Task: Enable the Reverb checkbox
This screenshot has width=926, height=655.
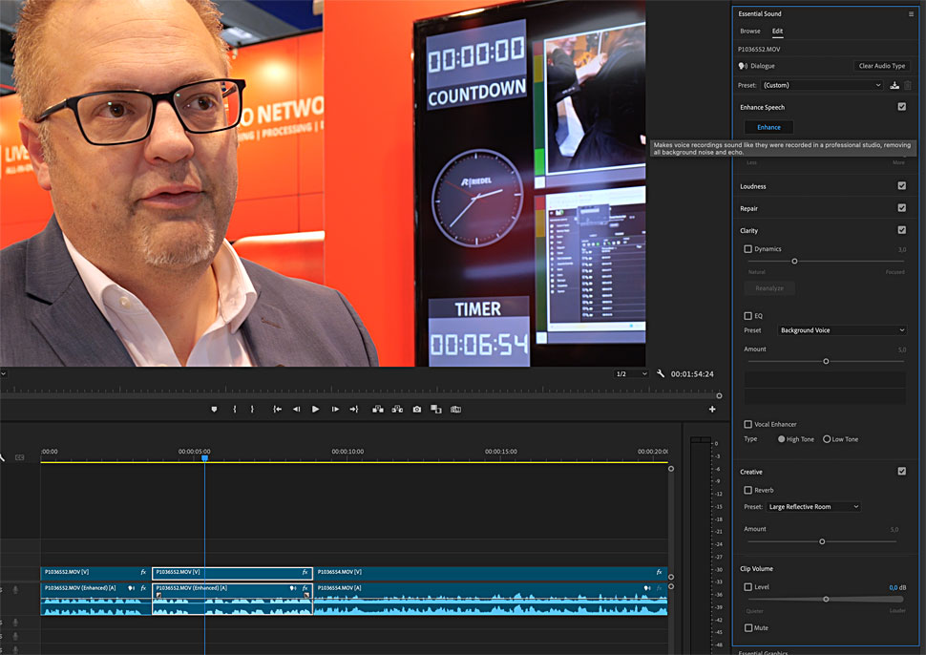Action: pyautogui.click(x=748, y=490)
